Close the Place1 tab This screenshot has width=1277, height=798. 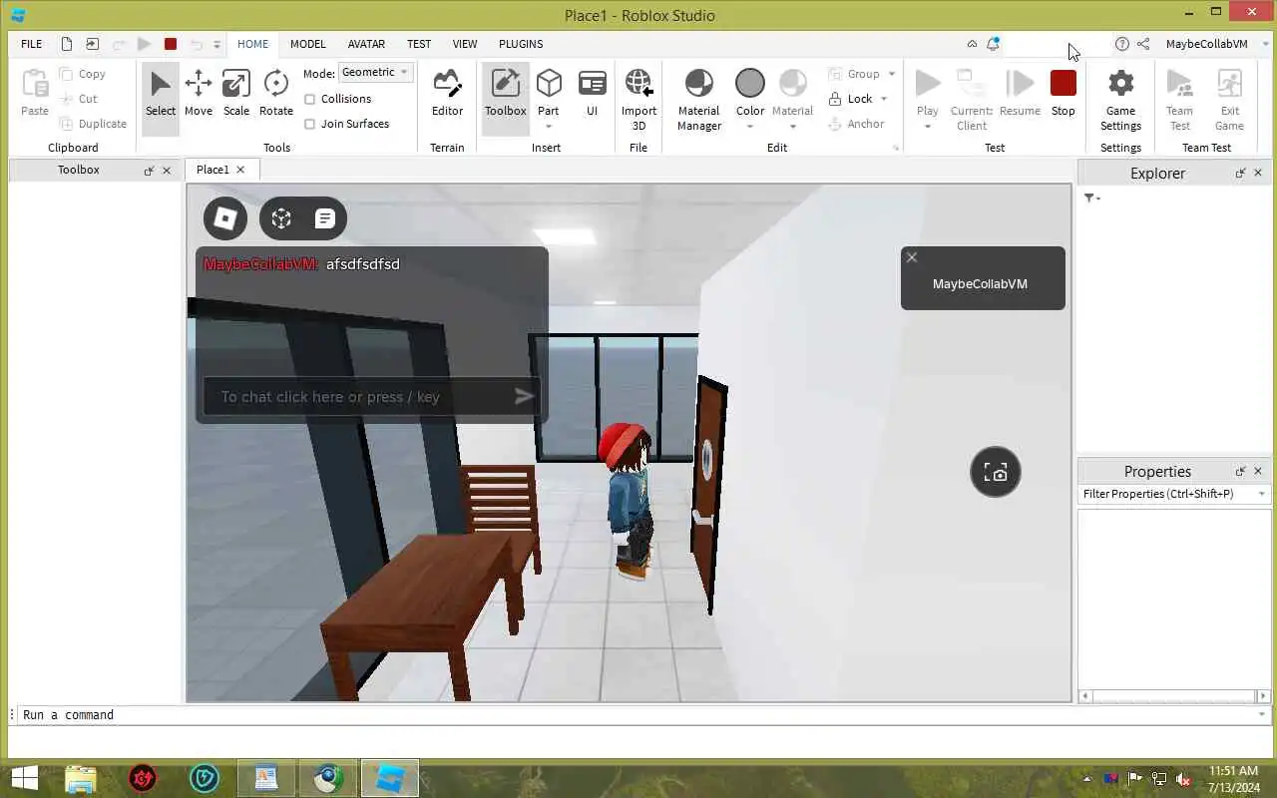(x=240, y=170)
